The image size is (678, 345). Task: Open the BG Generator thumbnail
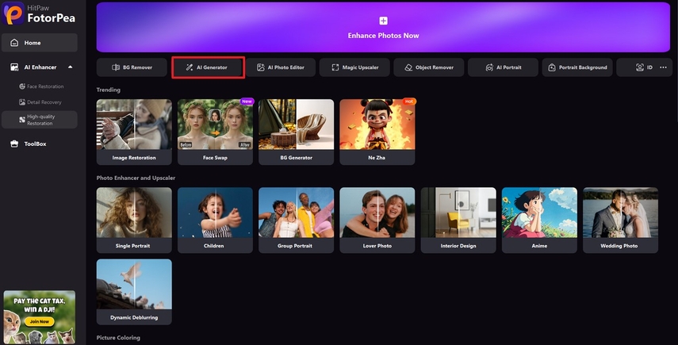point(297,132)
